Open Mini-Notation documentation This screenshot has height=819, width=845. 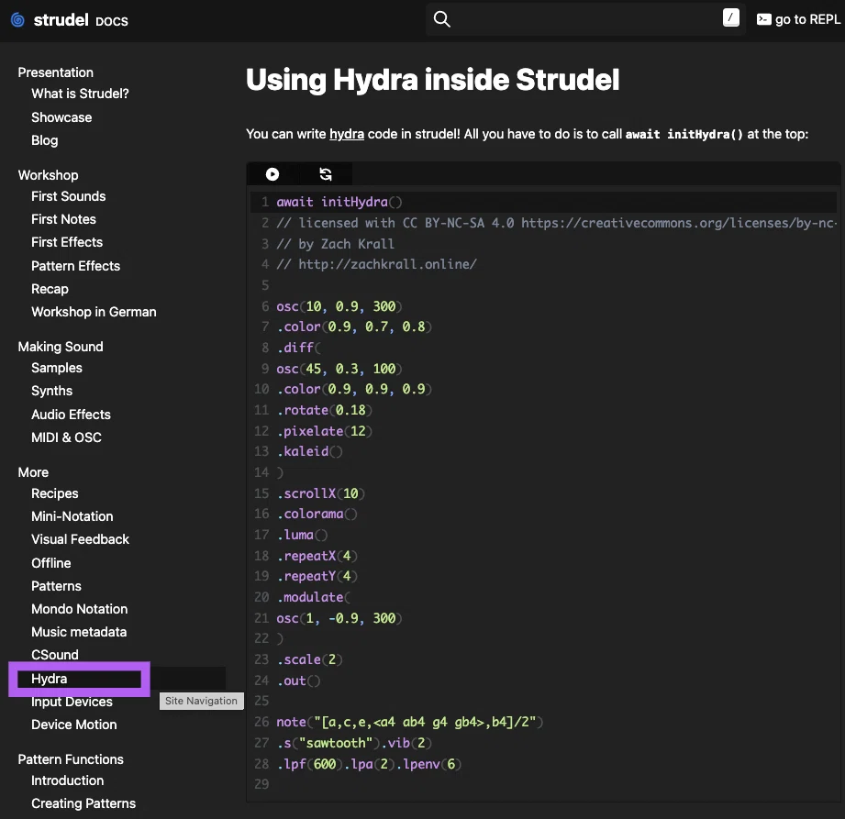pyautogui.click(x=72, y=516)
